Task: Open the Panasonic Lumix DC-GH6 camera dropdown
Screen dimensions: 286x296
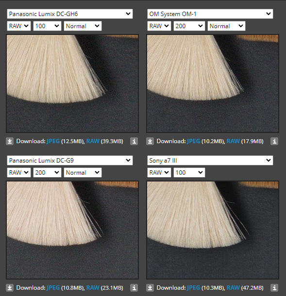Action: [x=70, y=14]
